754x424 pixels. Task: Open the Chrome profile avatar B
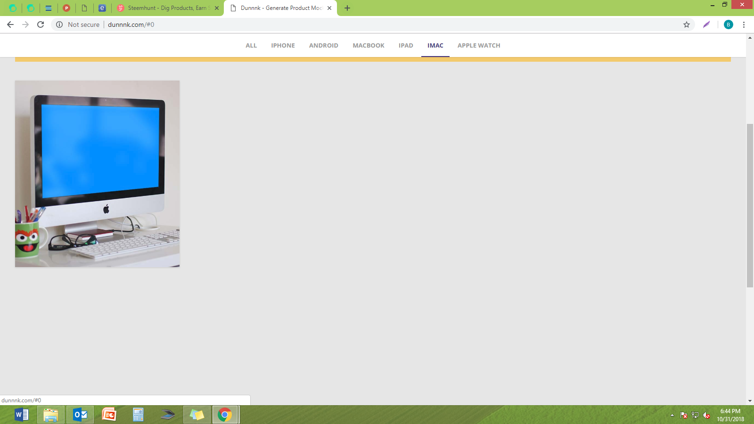(x=729, y=24)
